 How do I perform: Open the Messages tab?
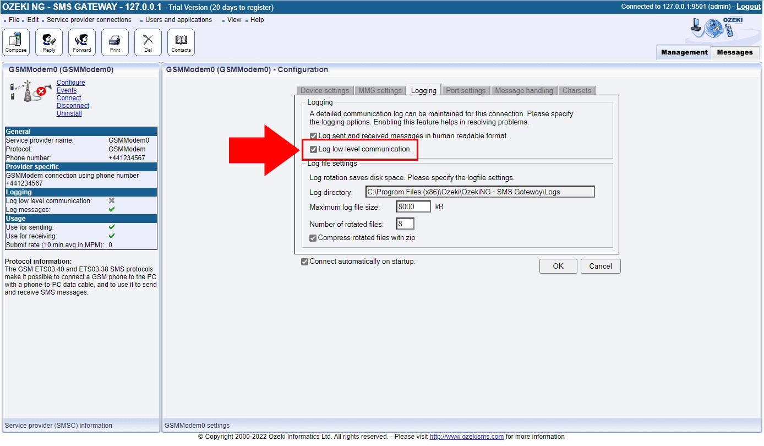pyautogui.click(x=735, y=52)
